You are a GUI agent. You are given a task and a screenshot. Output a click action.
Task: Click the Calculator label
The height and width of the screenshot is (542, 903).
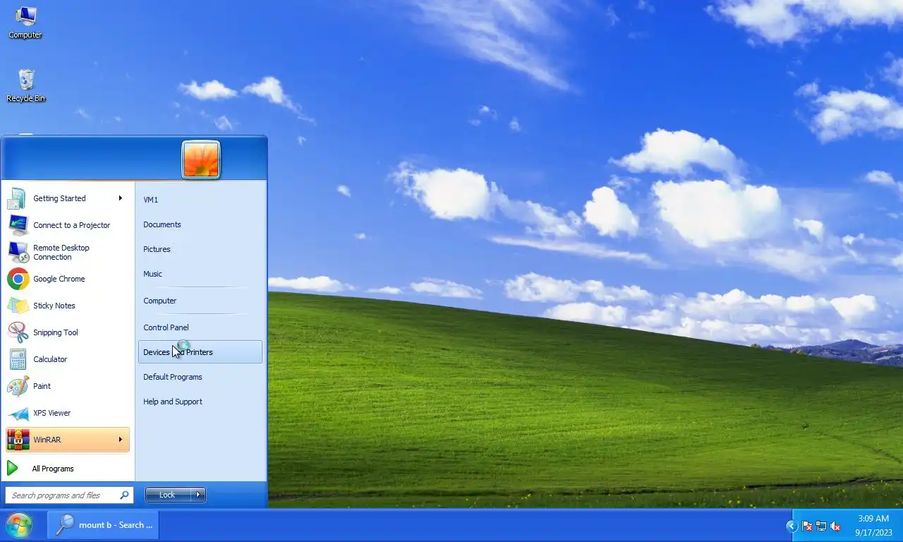50,359
